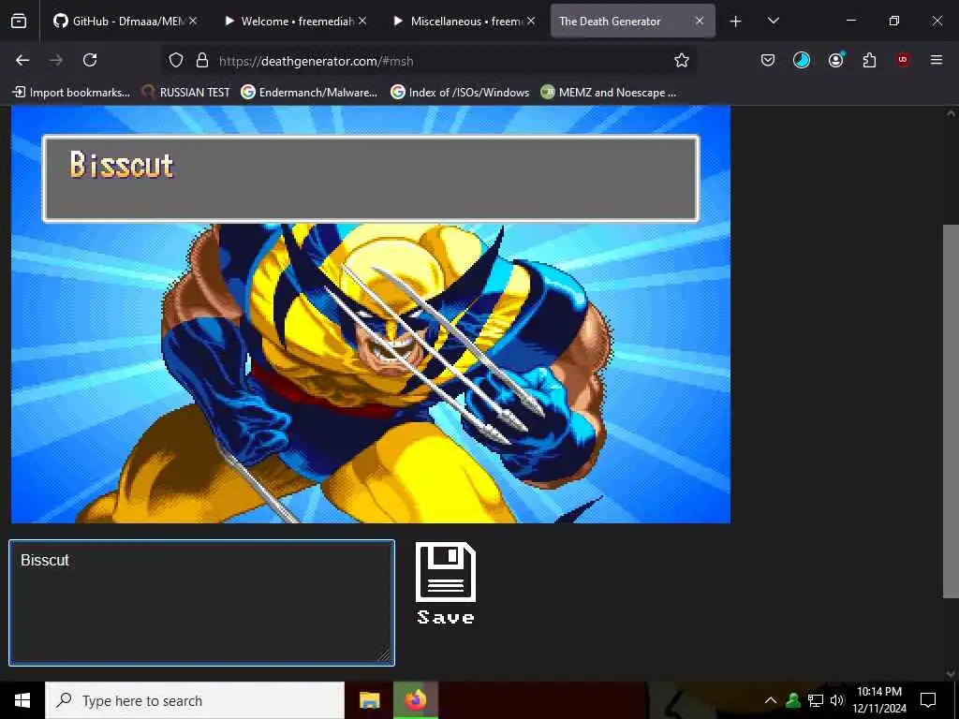Open MEMZ and Noescape bookmark

click(609, 93)
